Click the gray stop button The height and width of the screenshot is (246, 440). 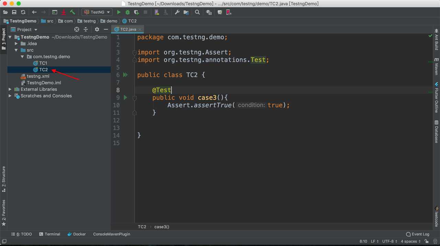145,12
